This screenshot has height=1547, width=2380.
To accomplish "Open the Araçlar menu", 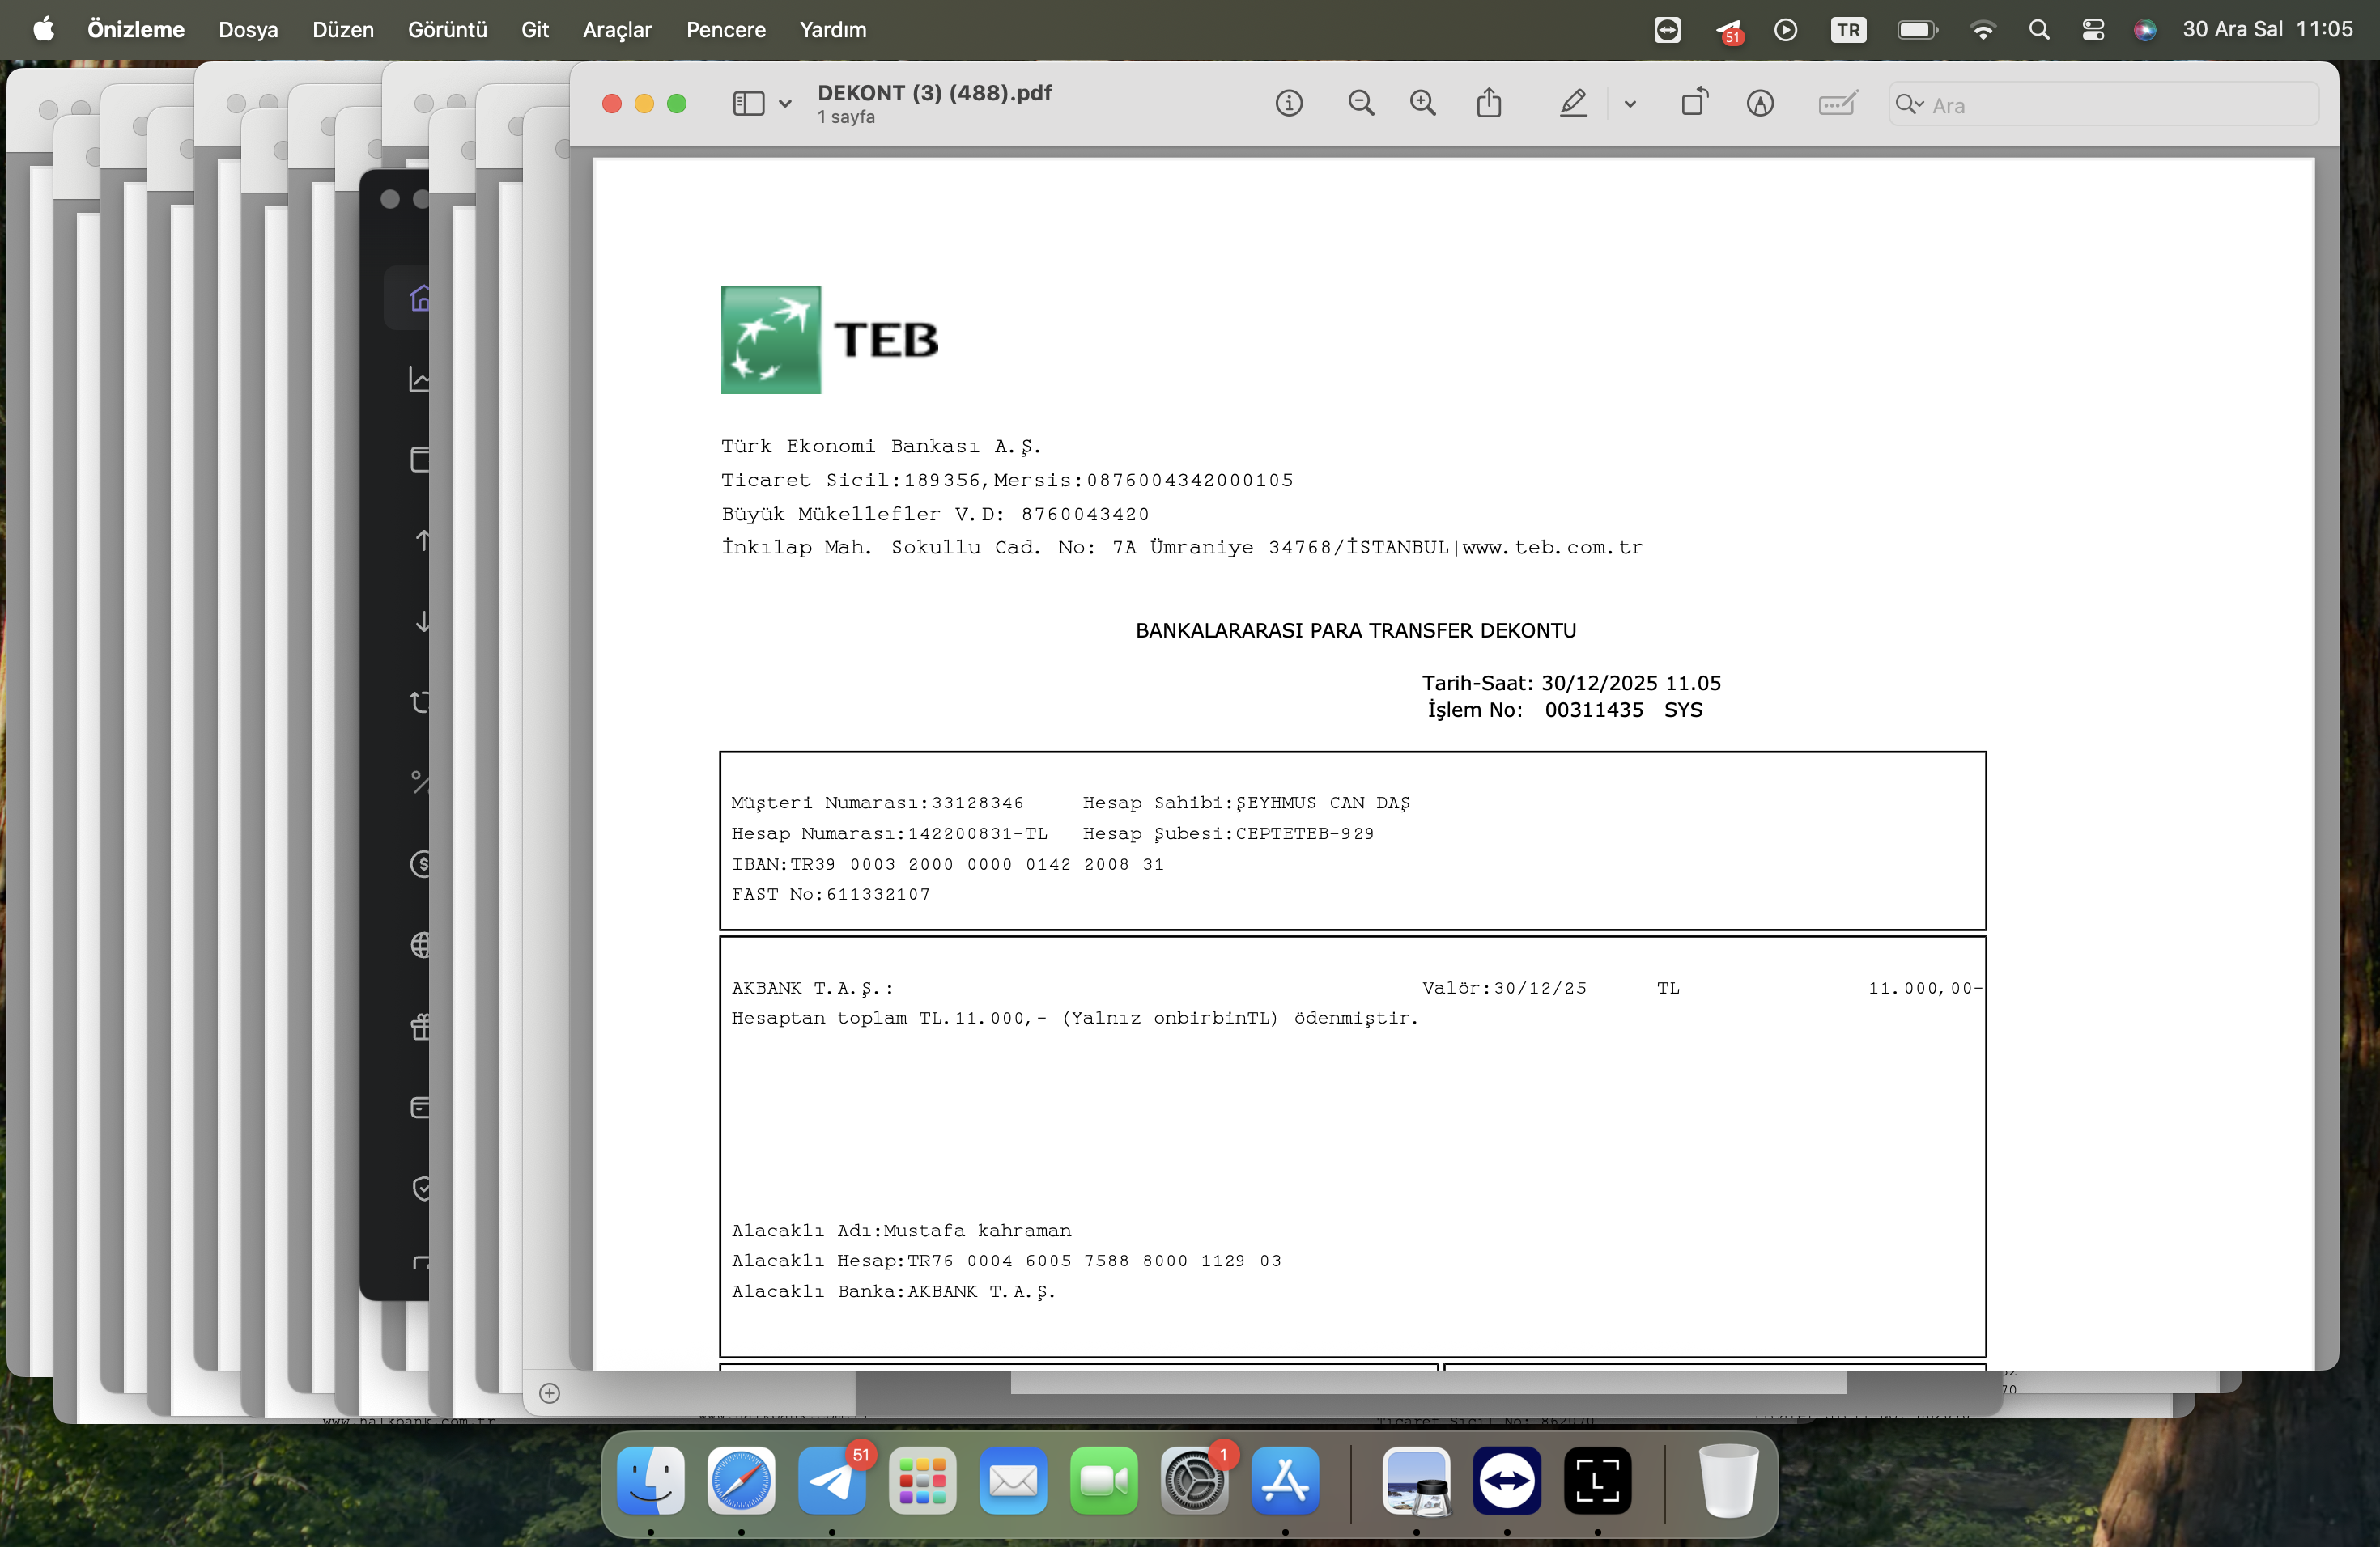I will 617,30.
